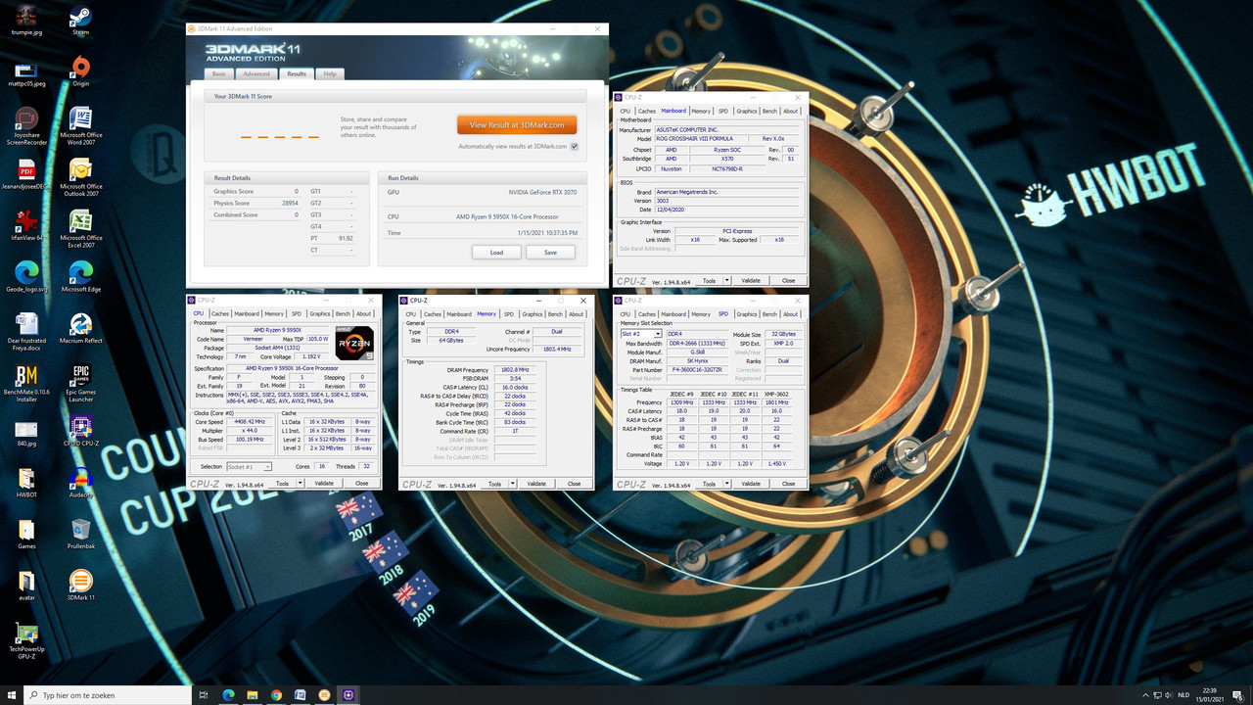Image resolution: width=1253 pixels, height=705 pixels.
Task: Open the Windows Start menu
Action: click(14, 694)
